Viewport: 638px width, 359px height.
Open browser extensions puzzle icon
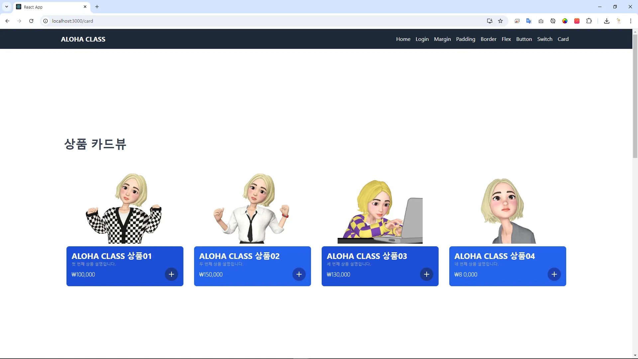(589, 21)
